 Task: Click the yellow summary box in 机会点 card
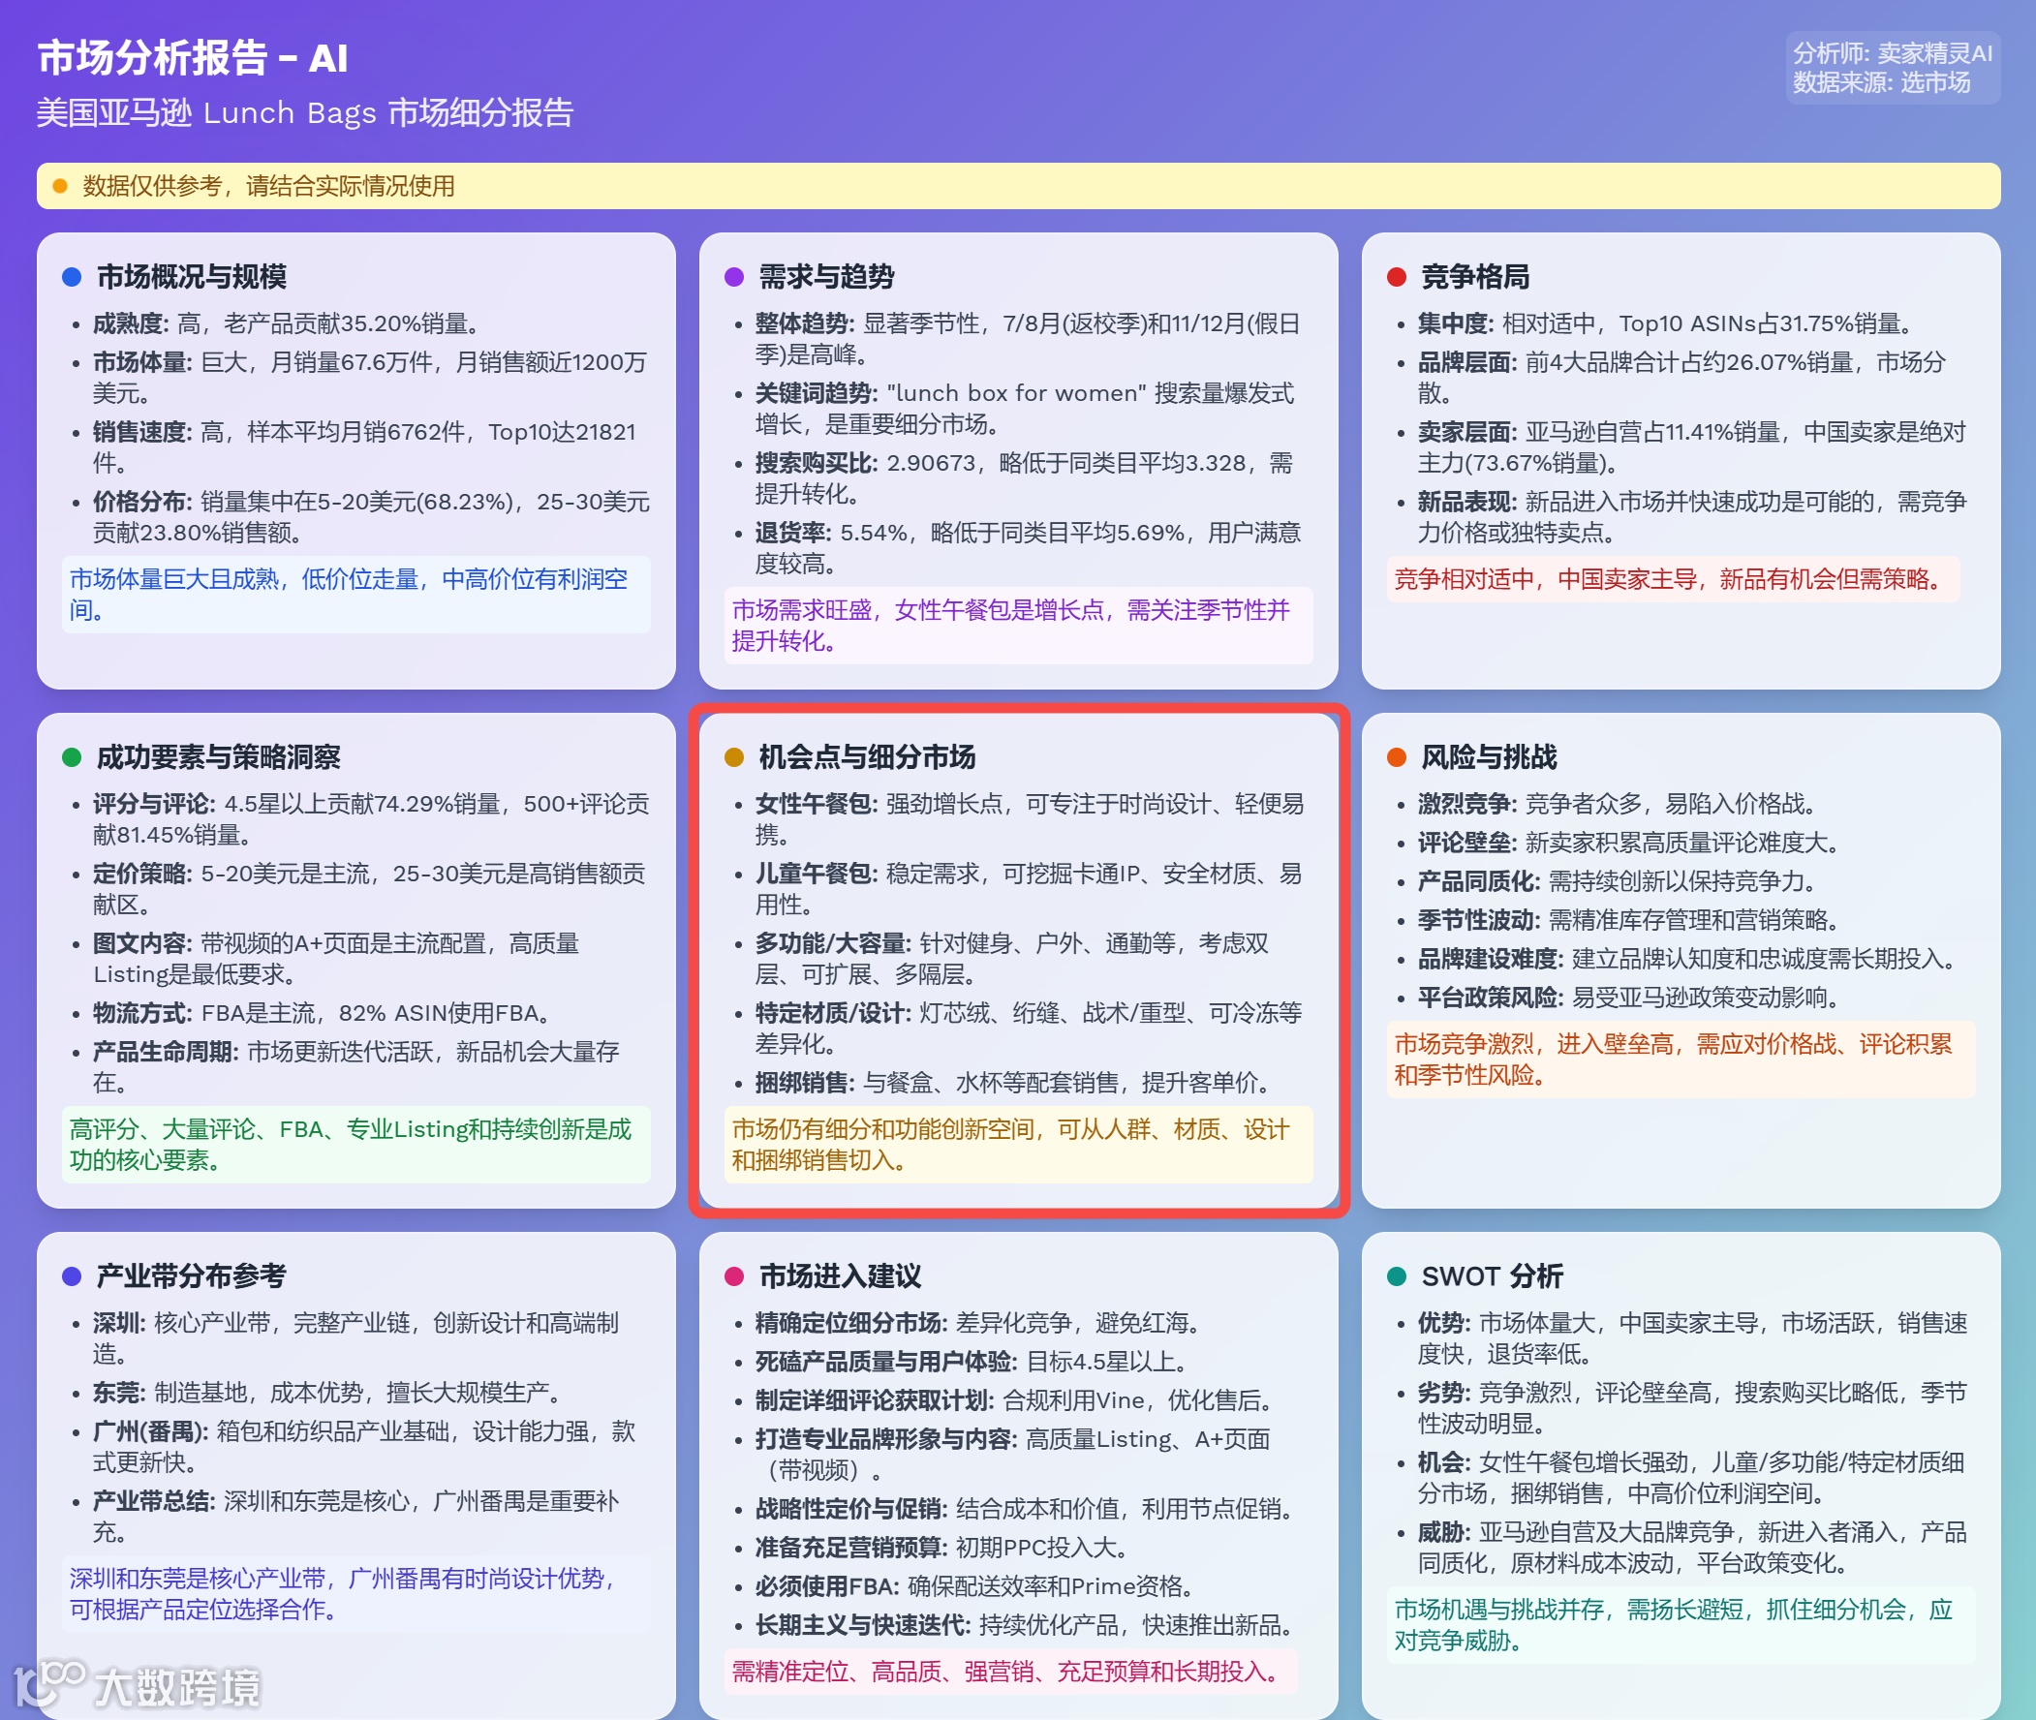[1018, 1145]
